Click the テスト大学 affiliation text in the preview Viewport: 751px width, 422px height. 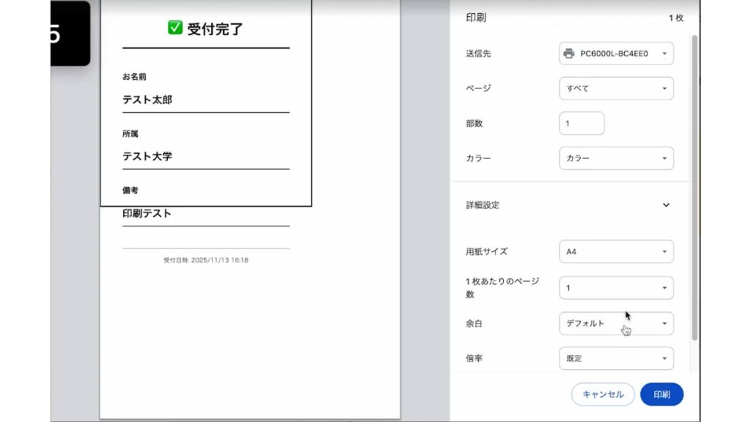(x=147, y=156)
